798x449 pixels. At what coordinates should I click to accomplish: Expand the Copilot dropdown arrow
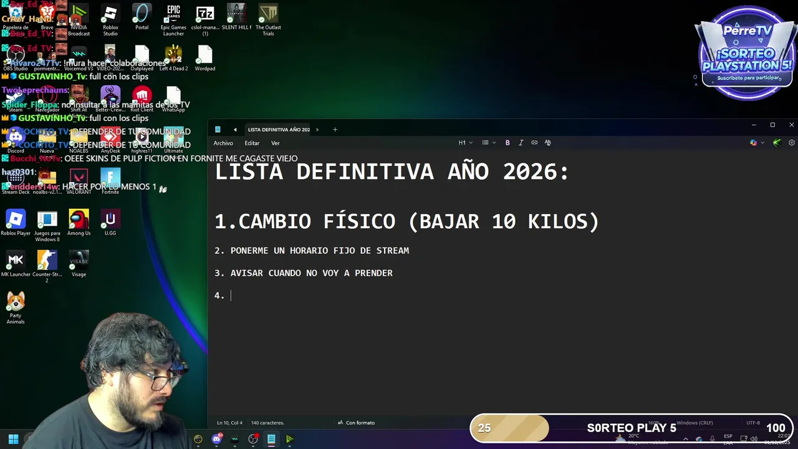(x=762, y=143)
